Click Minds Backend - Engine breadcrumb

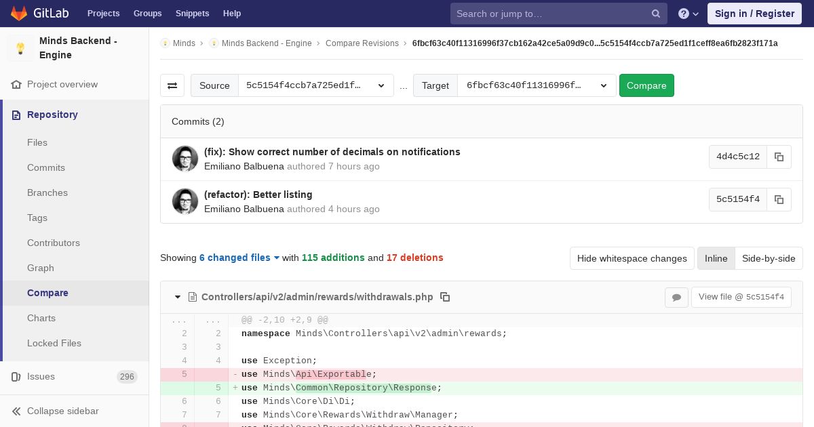pos(267,43)
